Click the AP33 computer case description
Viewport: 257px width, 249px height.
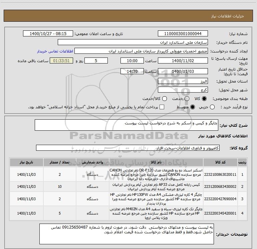tap(156, 187)
